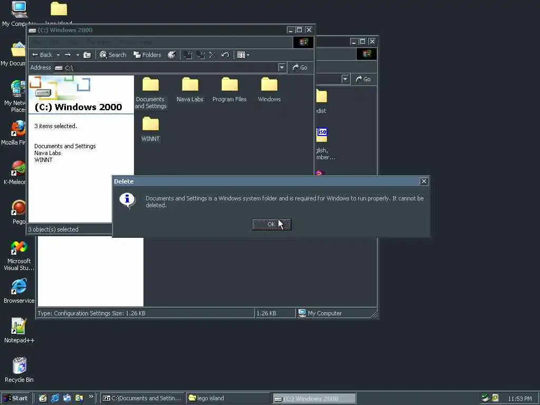The height and width of the screenshot is (405, 540).
Task: Launch the Microsoft Visual Studio shortcut
Action: point(18,248)
